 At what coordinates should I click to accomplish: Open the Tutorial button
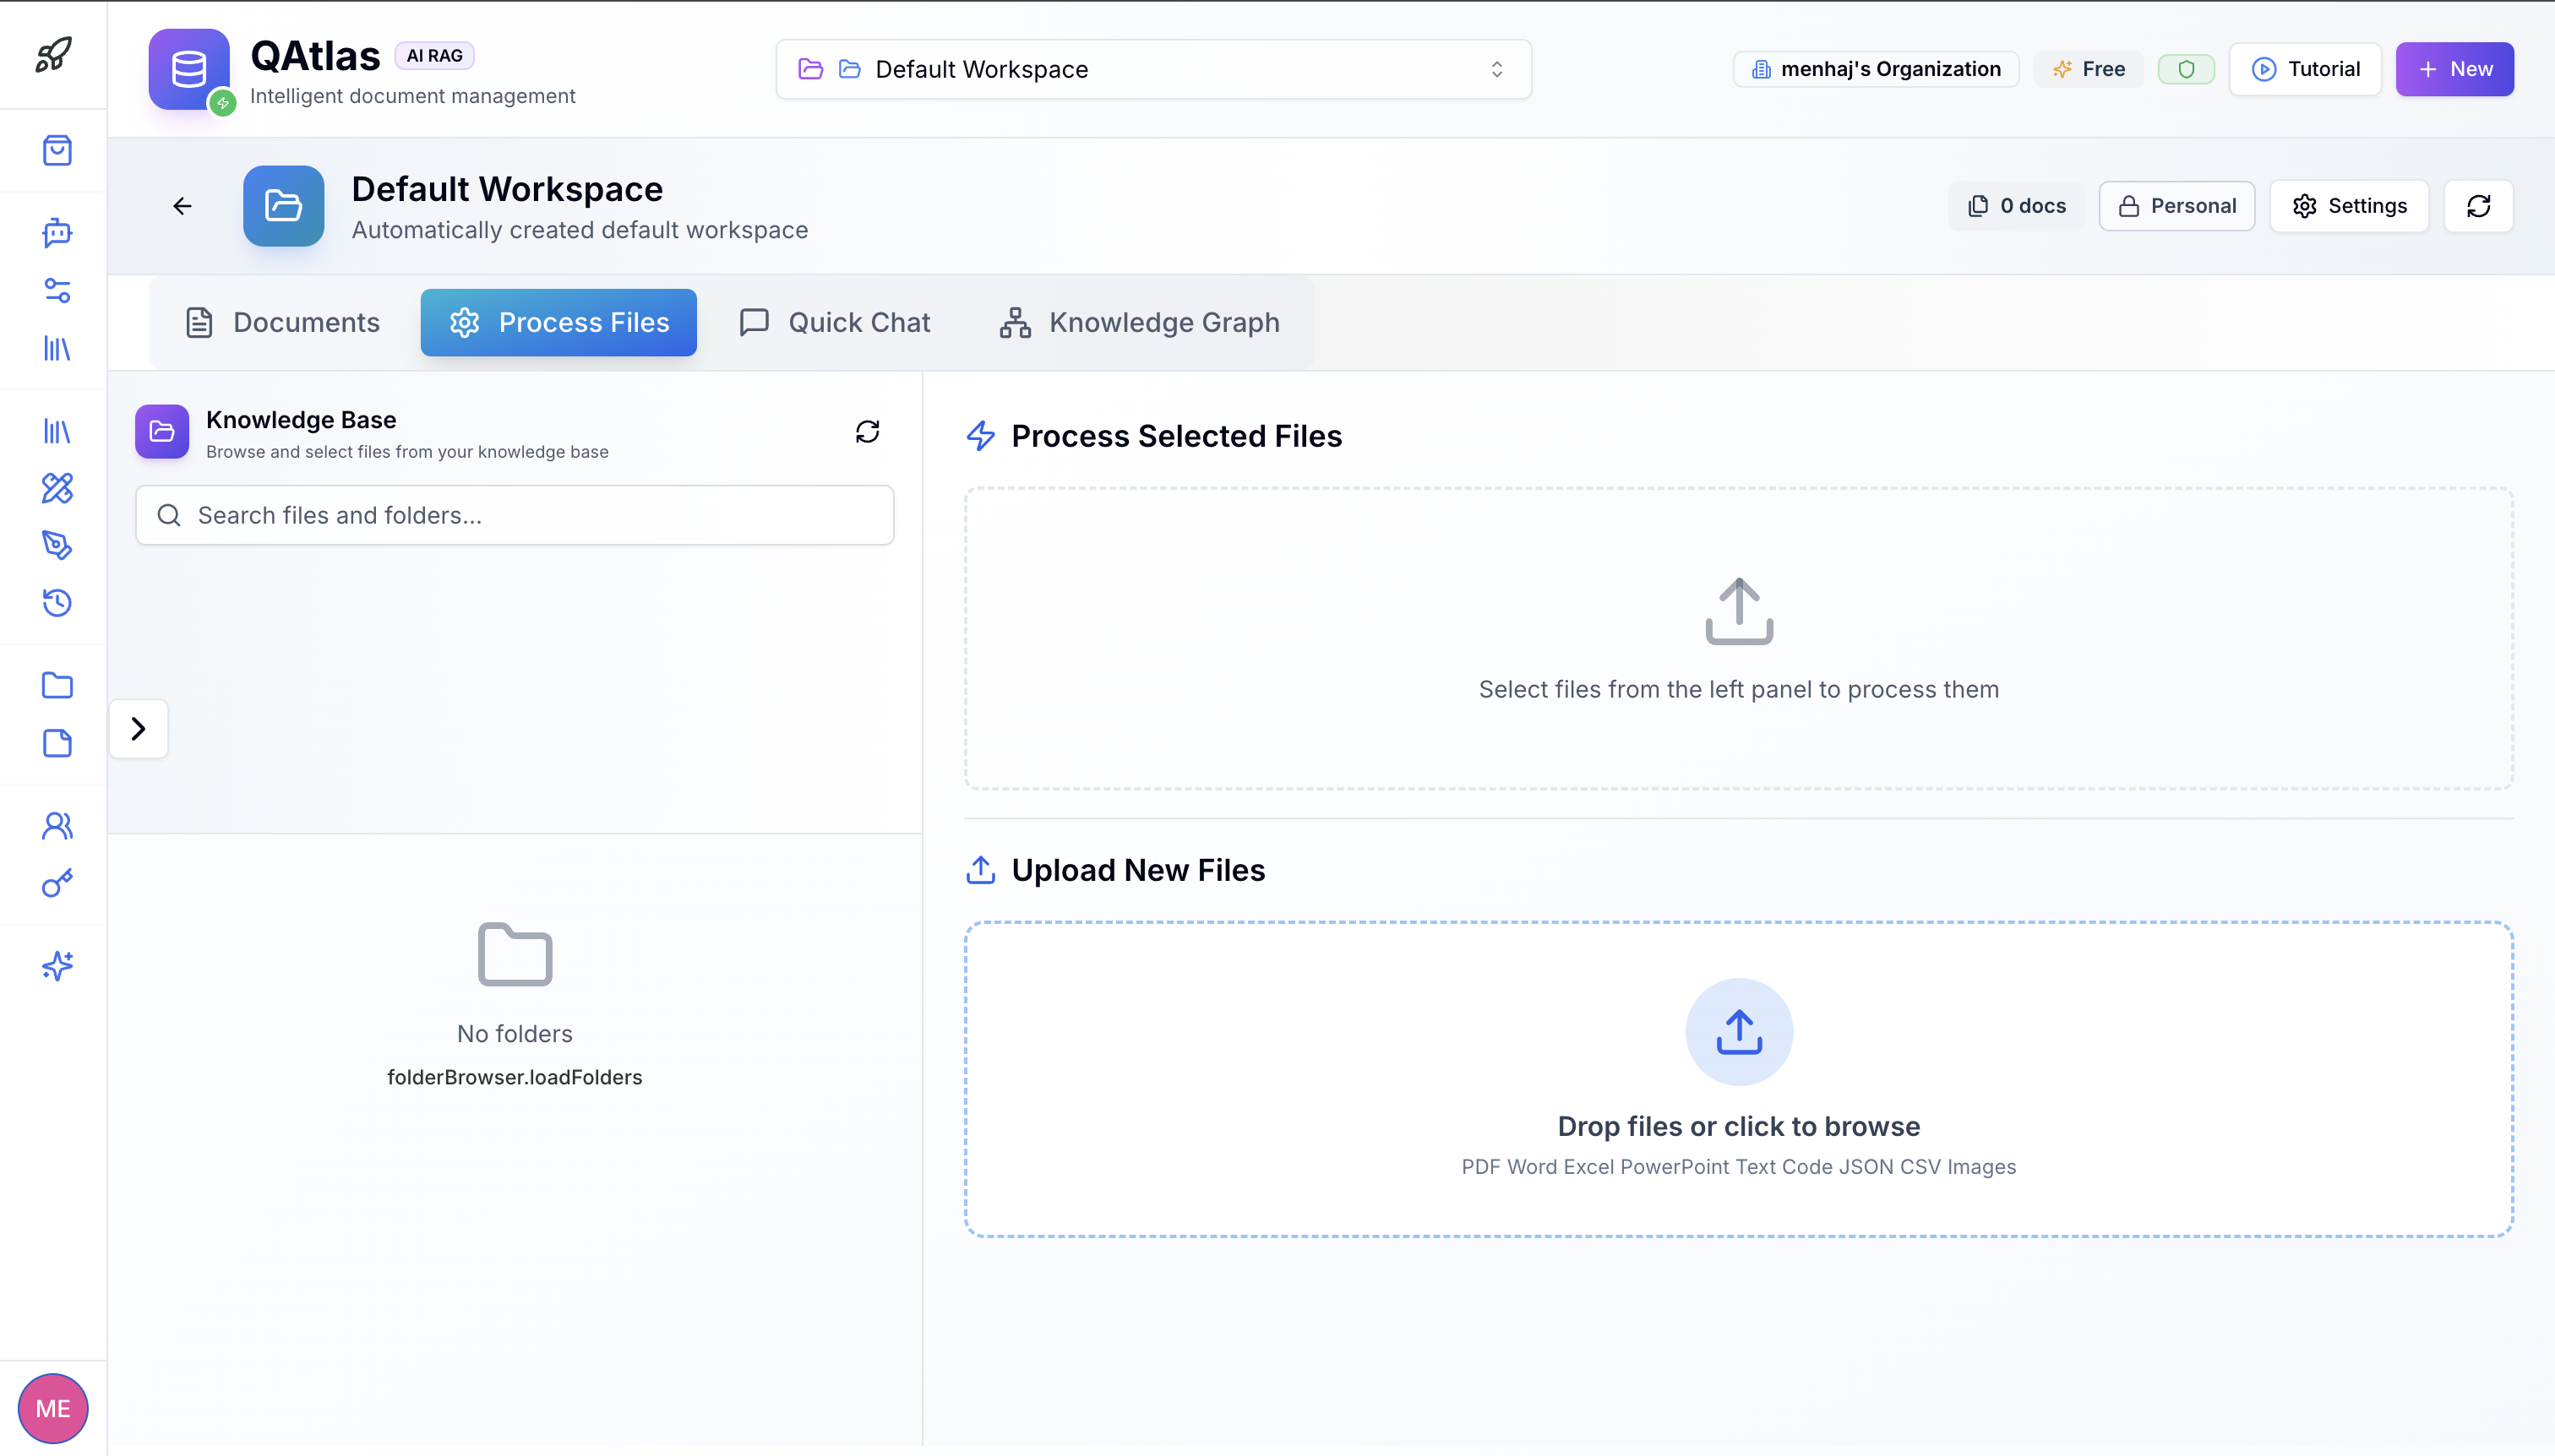(x=2305, y=69)
